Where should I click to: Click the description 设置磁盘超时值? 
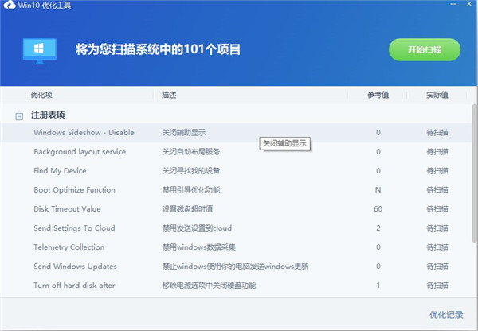[x=187, y=209]
